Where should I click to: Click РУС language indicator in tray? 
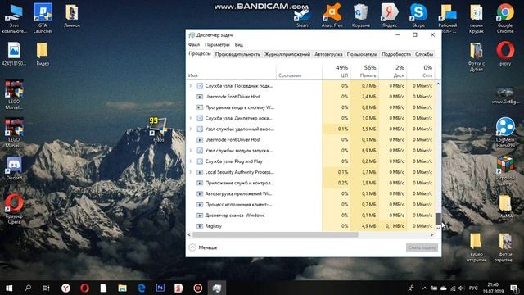tap(473, 288)
